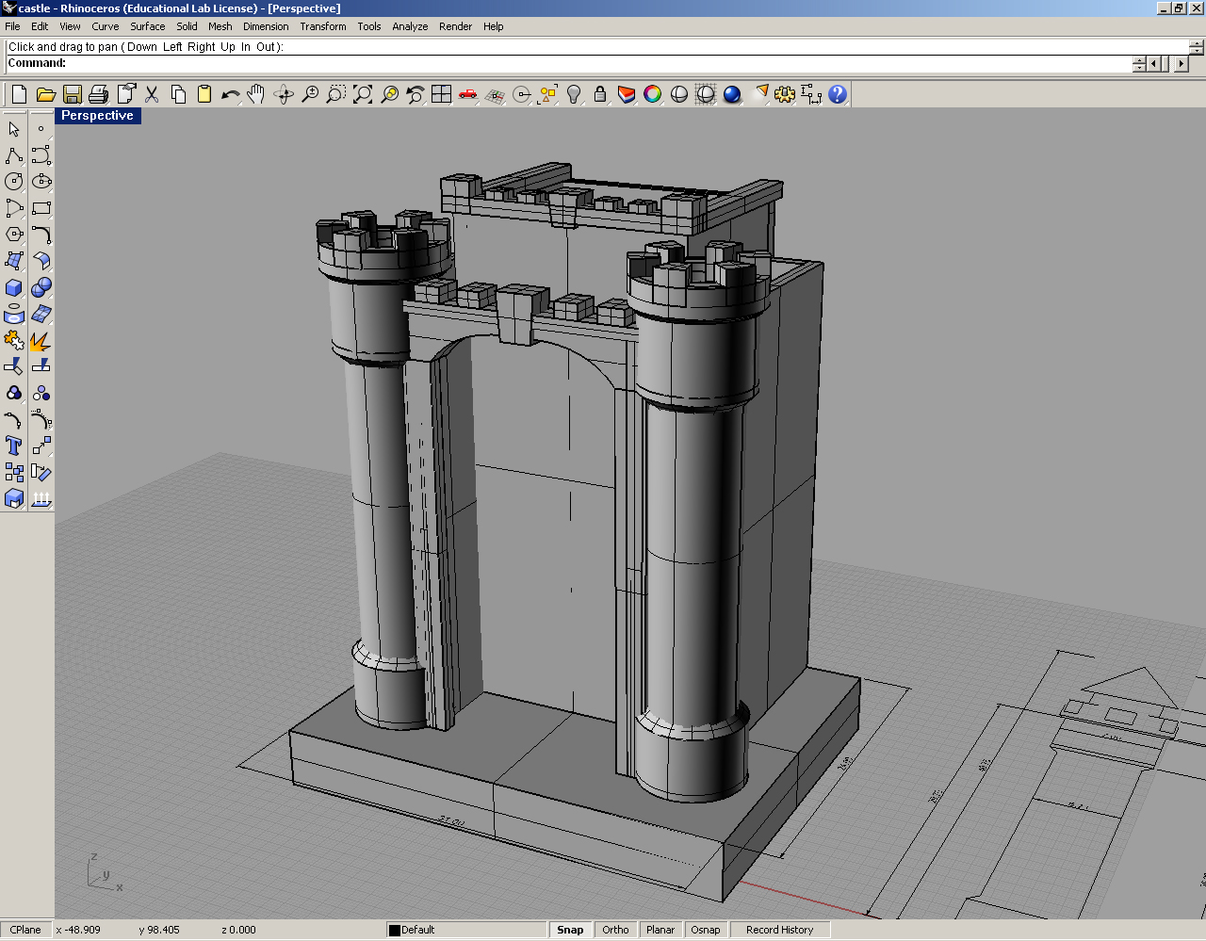
Task: Select the Box solid tool in the sidebar
Action: tap(14, 287)
